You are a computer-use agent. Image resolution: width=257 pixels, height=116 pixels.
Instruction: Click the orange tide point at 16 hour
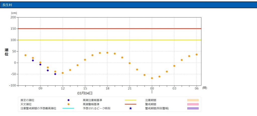(92, 55)
